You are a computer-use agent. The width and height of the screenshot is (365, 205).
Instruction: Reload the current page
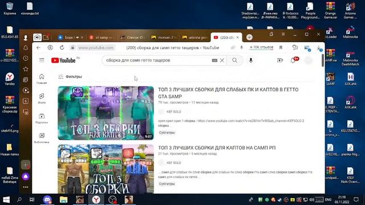(62, 47)
